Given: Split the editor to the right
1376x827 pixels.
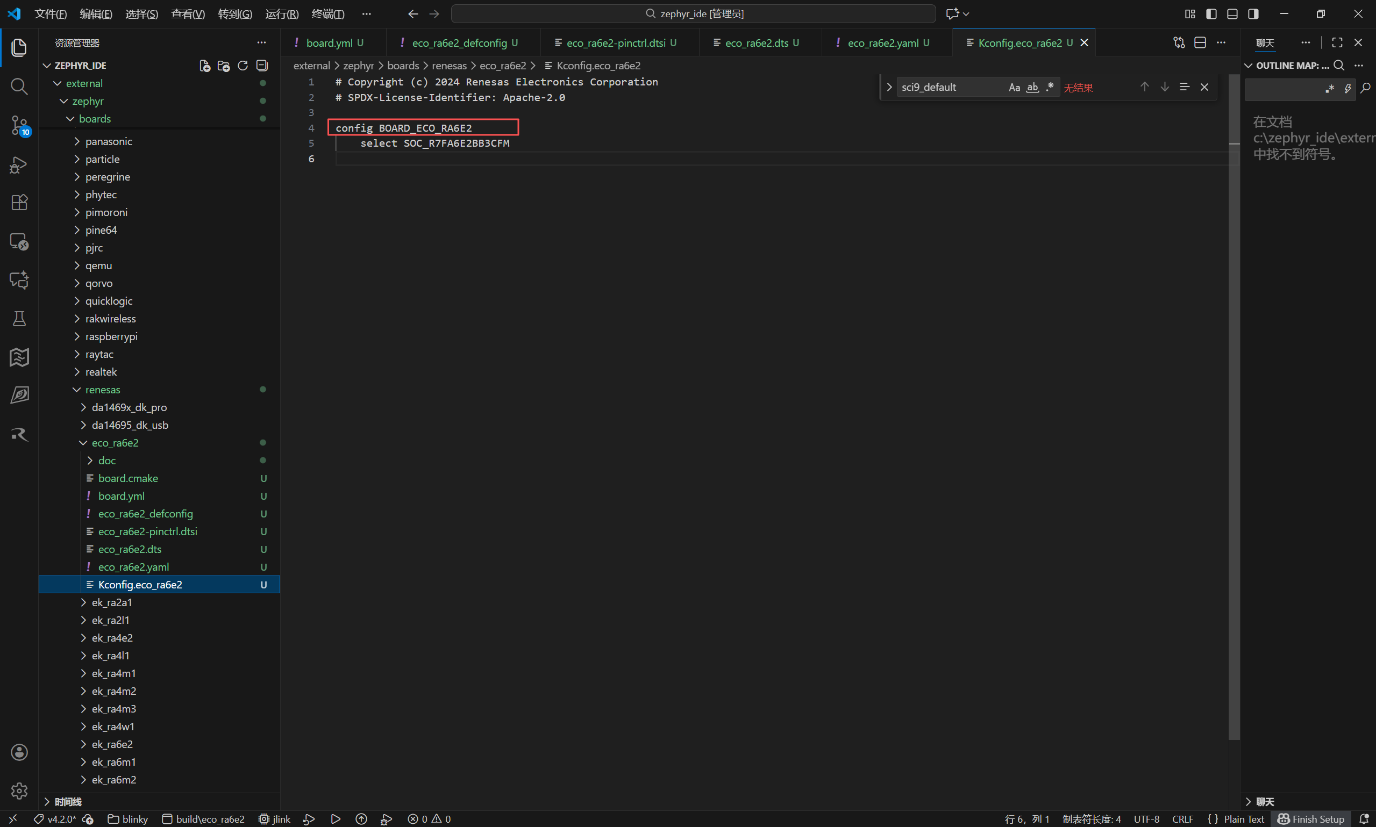Looking at the screenshot, I should pyautogui.click(x=1200, y=43).
